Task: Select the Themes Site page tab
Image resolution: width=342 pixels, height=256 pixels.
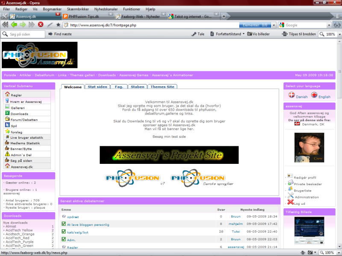Action: (x=162, y=87)
